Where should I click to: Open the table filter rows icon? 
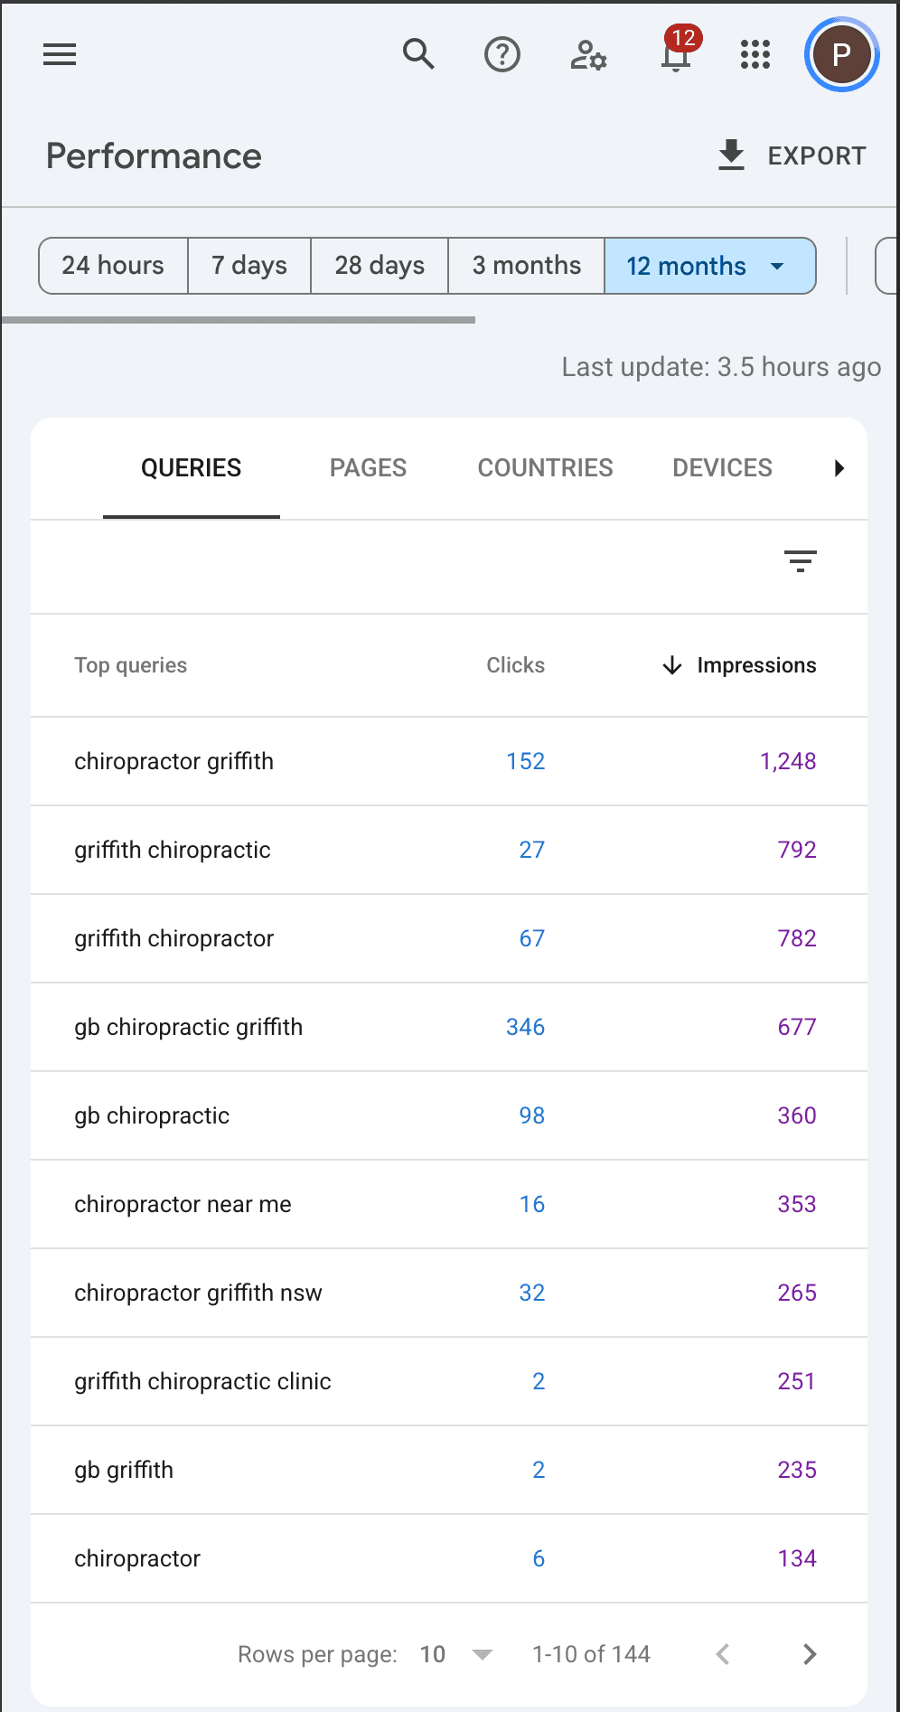(801, 561)
